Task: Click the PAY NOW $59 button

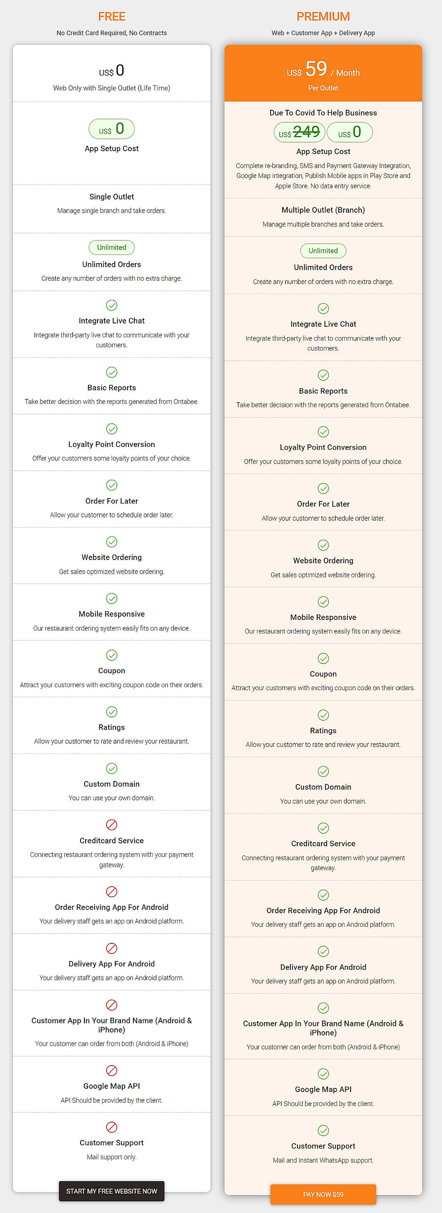Action: pyautogui.click(x=323, y=1194)
